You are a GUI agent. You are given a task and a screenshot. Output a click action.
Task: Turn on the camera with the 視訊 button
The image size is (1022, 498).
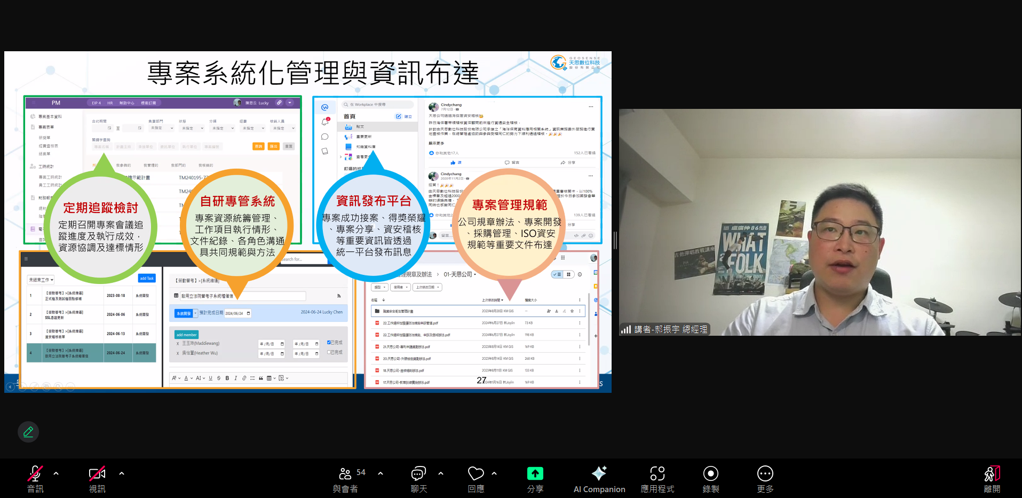coord(97,479)
